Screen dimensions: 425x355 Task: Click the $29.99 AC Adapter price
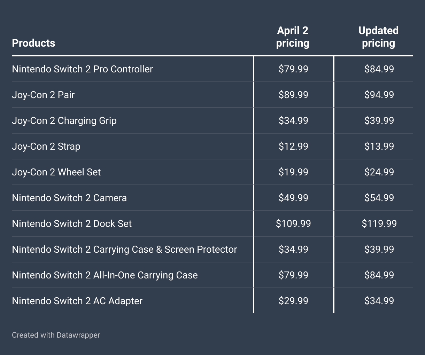(293, 301)
